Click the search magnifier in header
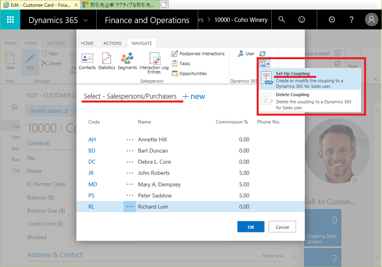The height and width of the screenshot is (267, 382). 282,19
